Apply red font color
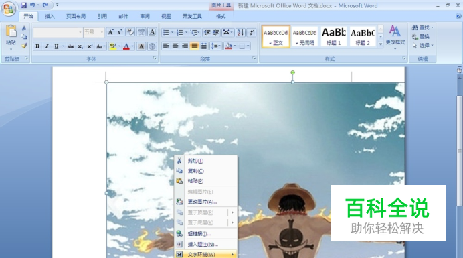Image resolution: width=463 pixels, height=258 pixels. (x=126, y=46)
